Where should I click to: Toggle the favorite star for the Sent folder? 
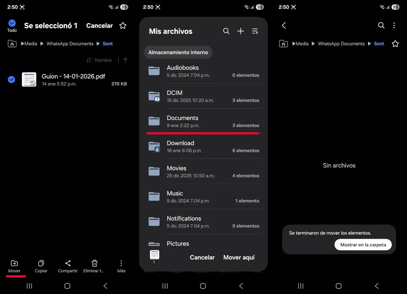395,43
